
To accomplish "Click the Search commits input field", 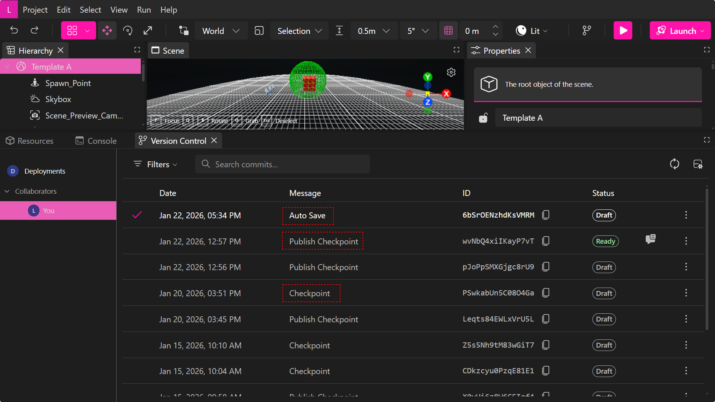I will point(283,164).
